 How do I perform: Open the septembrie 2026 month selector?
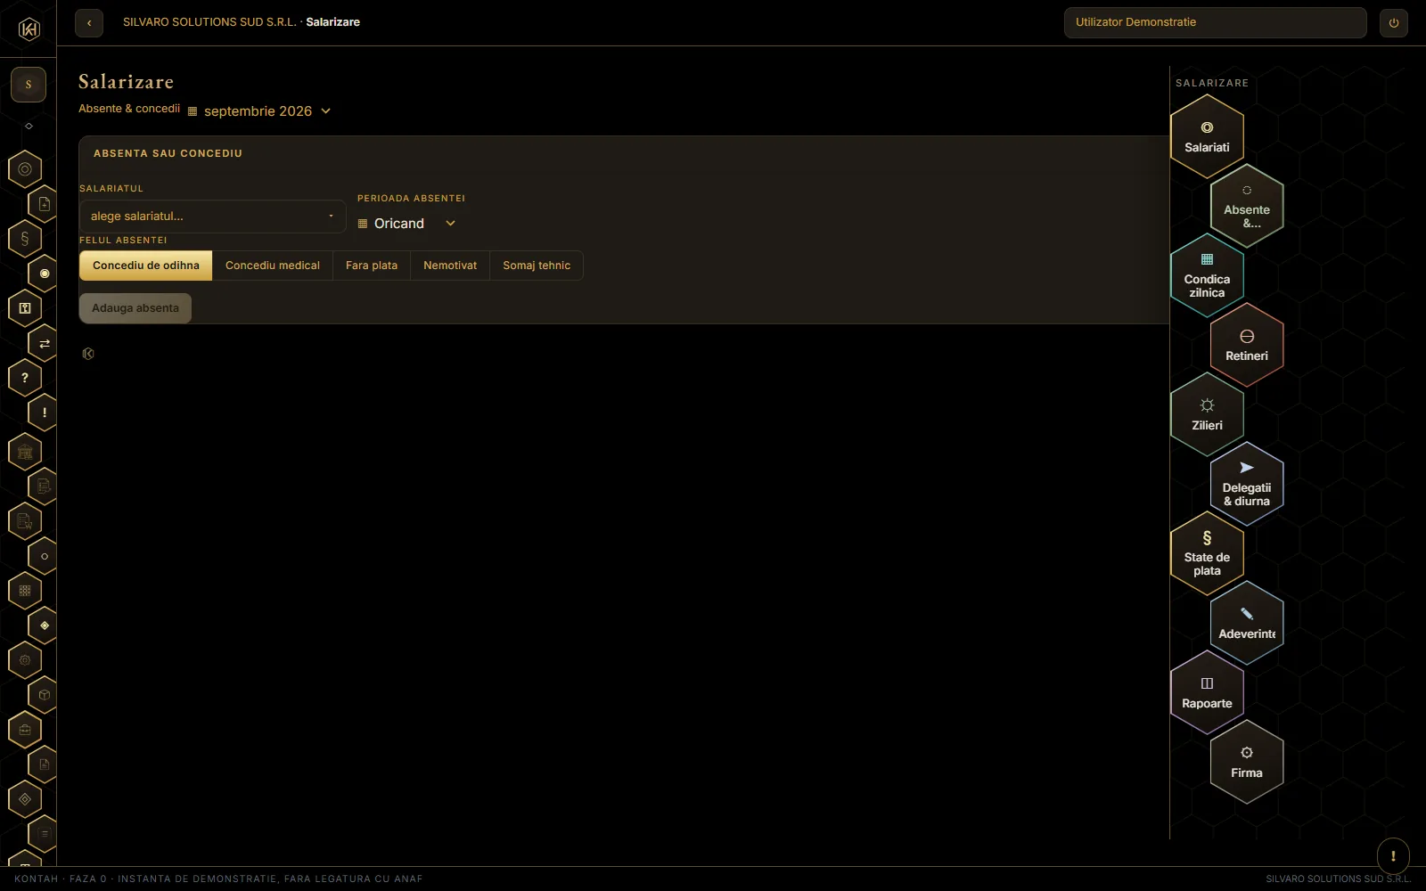pos(259,111)
